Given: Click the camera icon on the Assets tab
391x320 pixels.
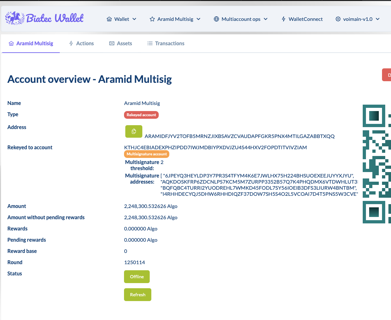Looking at the screenshot, I should [x=112, y=43].
